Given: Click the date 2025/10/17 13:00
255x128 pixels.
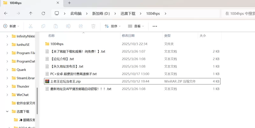Looking at the screenshot, I should (x=135, y=74).
